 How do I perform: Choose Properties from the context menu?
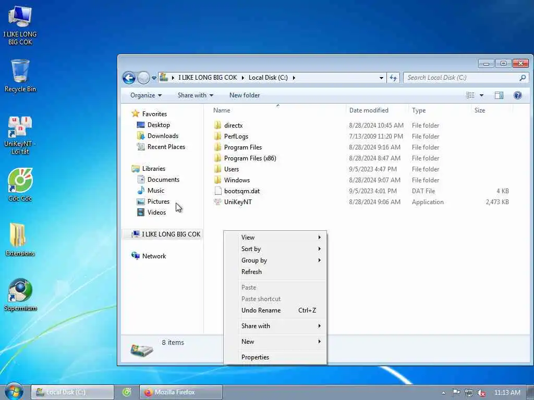275,357
